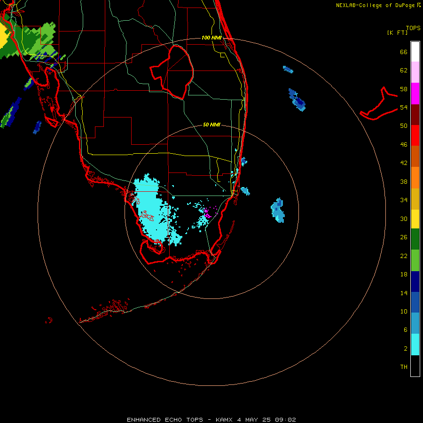Click the 10 legend value label

pos(404,312)
